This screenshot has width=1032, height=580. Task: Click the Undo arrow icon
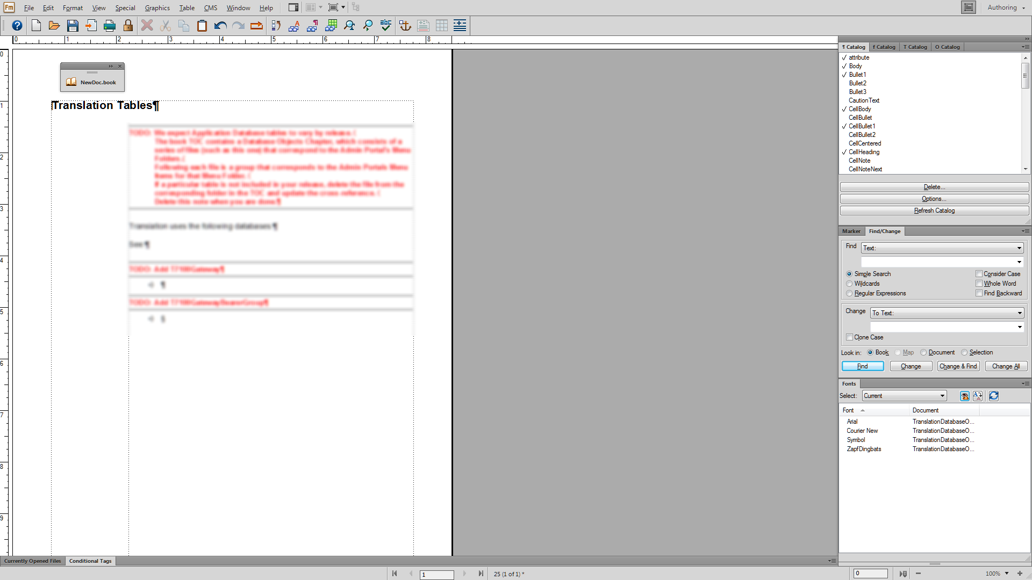tap(220, 25)
